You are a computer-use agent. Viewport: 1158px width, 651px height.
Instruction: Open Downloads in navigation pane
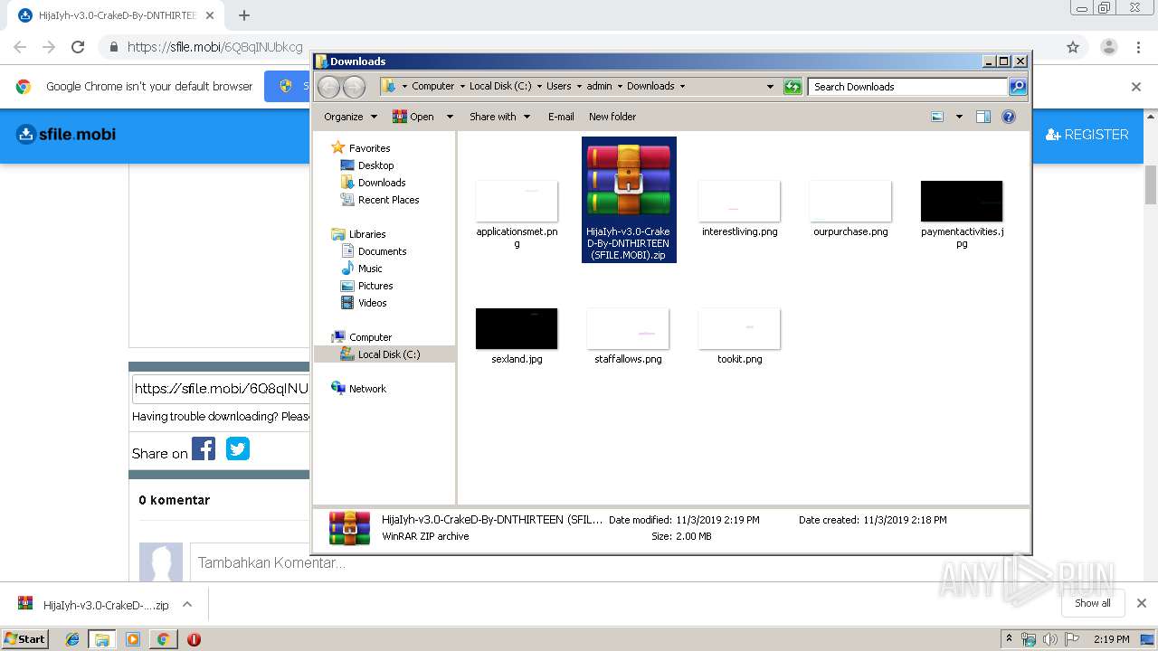[x=373, y=183]
